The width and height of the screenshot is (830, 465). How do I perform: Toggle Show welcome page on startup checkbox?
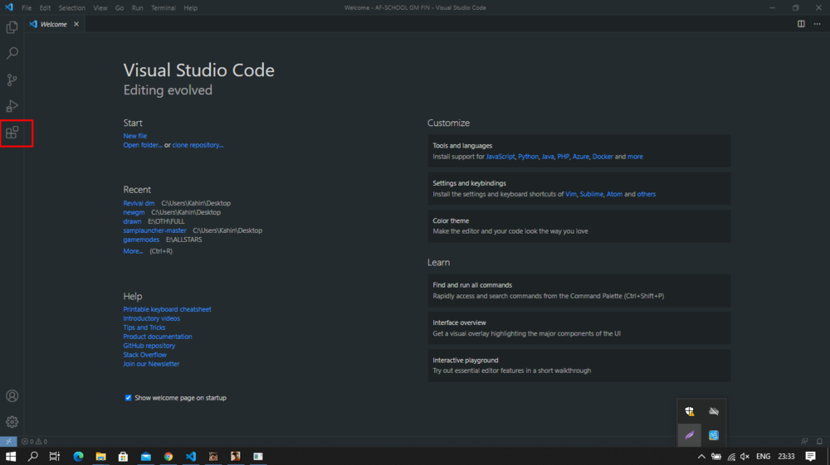[x=128, y=398]
